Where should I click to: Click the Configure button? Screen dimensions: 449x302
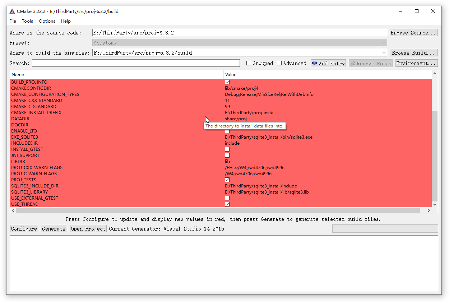[x=24, y=229]
